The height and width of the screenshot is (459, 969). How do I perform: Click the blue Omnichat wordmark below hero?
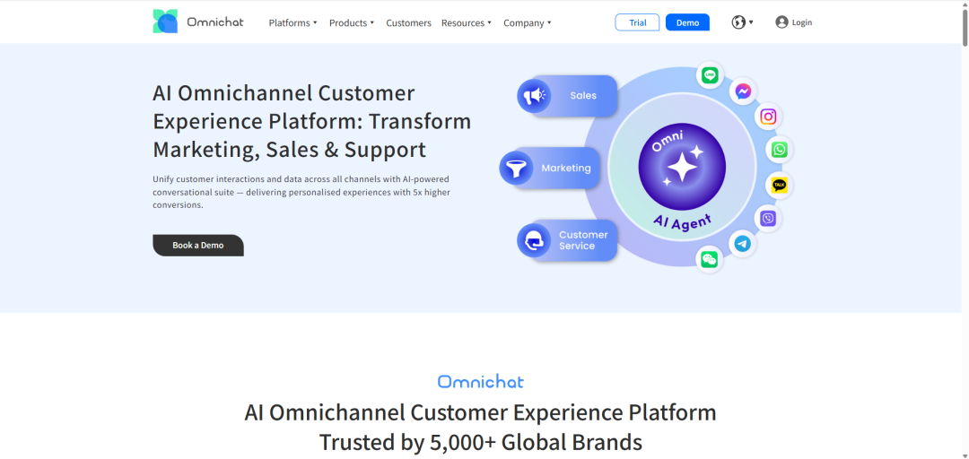point(480,381)
